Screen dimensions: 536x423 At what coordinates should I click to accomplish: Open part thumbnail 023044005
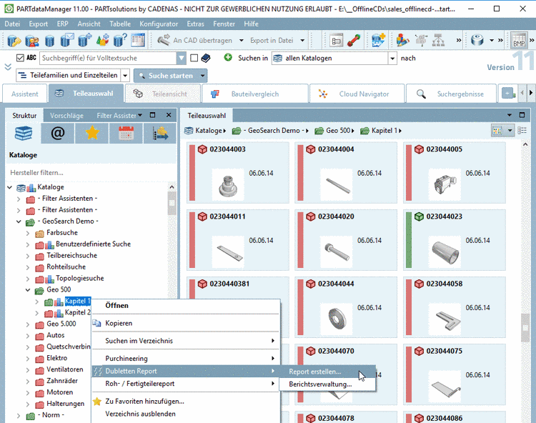click(455, 172)
